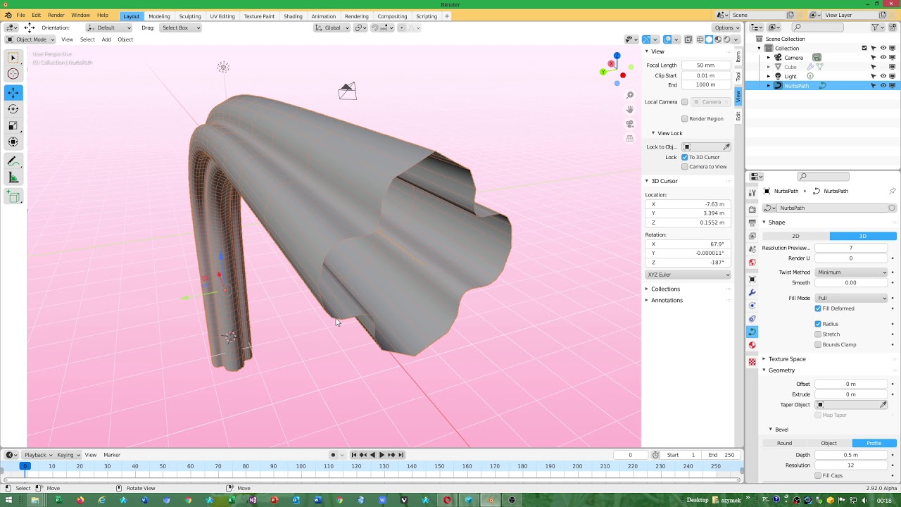Enable Camera to View lock

point(684,167)
